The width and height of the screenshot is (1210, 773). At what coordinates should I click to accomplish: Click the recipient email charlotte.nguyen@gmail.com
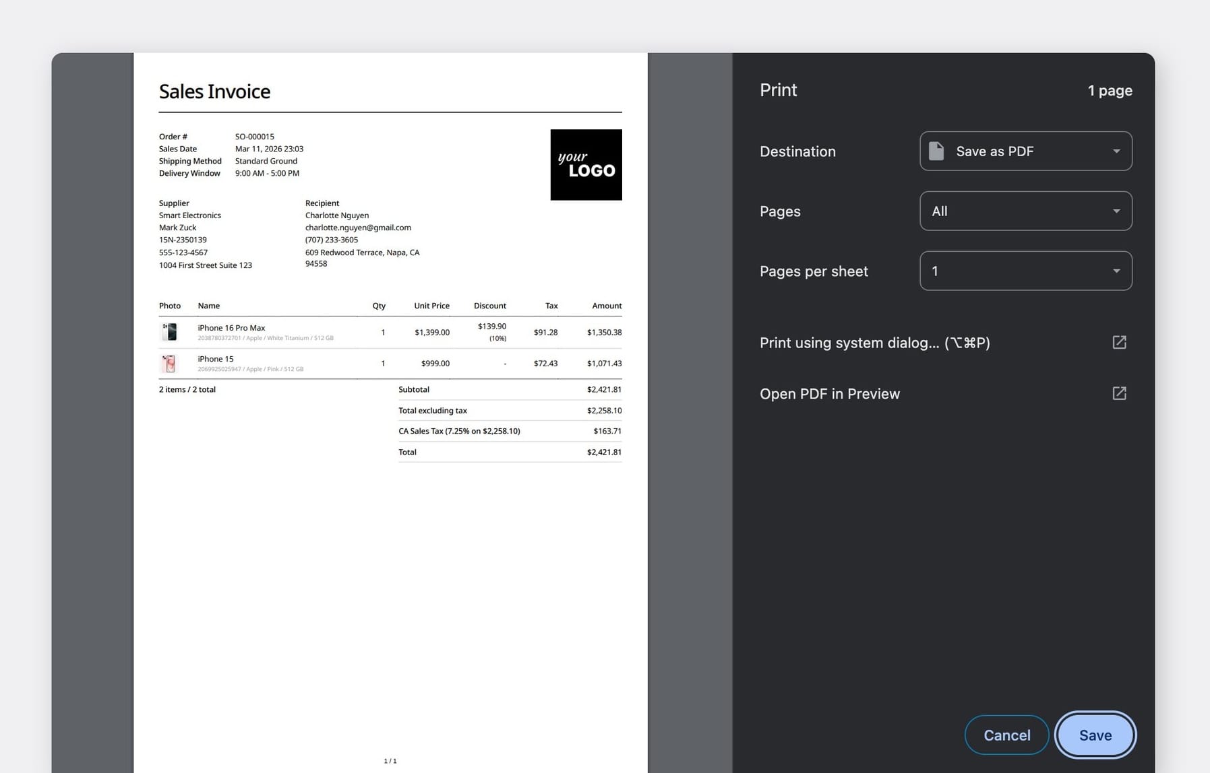coord(358,227)
